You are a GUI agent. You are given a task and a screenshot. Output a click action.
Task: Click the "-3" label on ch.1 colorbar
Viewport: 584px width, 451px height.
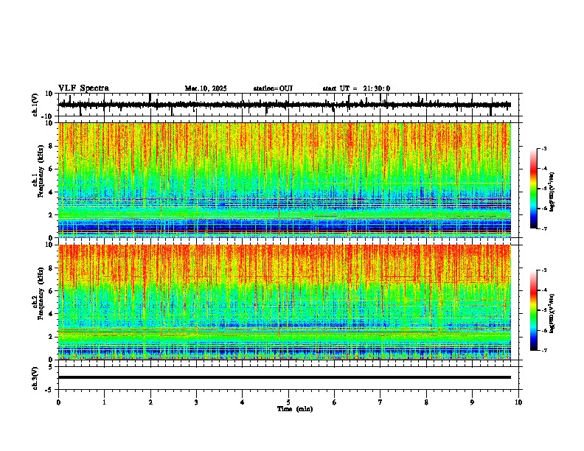[x=543, y=148]
